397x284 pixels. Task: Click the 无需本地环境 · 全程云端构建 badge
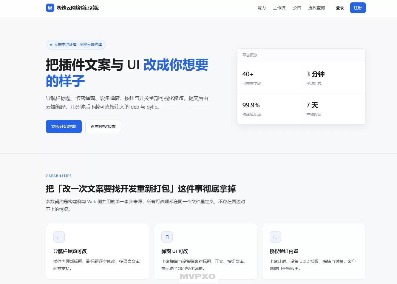coord(76,45)
